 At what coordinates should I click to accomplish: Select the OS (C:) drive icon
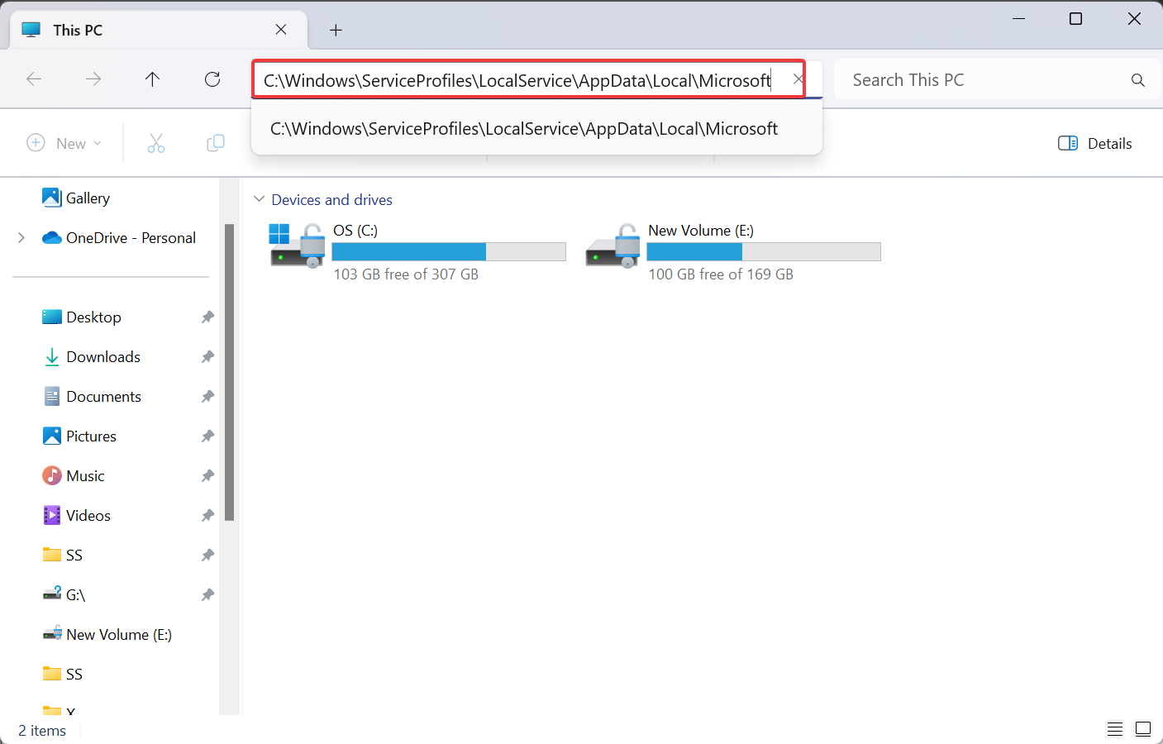297,246
